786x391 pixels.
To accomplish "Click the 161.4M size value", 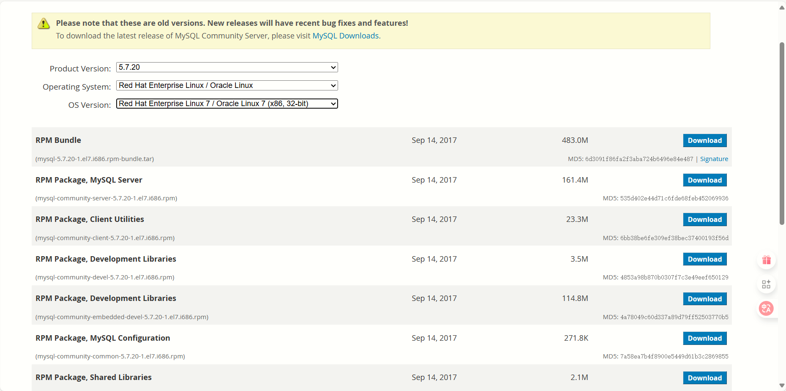I will click(x=575, y=180).
